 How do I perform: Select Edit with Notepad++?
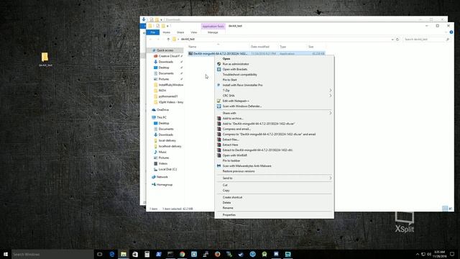(236, 101)
